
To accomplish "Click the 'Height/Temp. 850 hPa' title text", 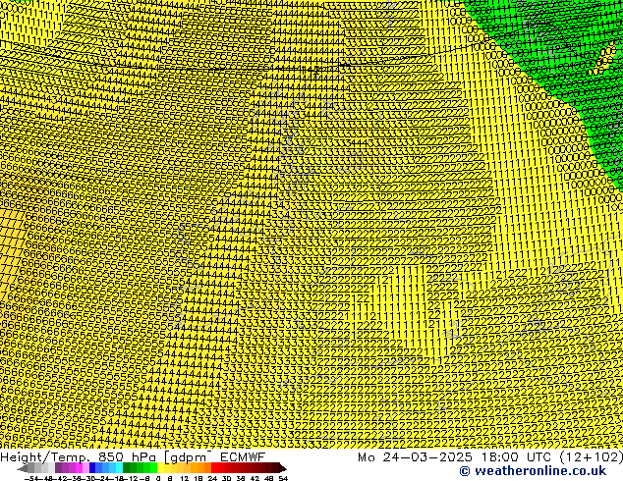I will click(79, 457).
